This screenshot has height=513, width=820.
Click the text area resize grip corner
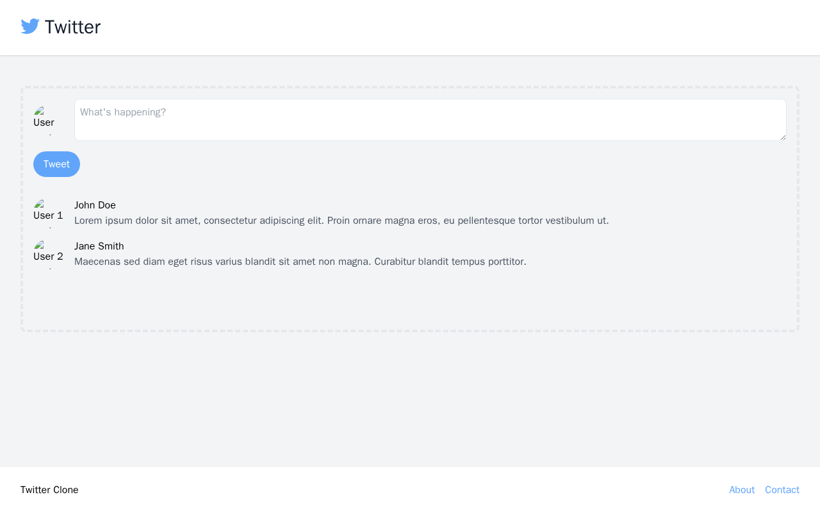[x=782, y=137]
